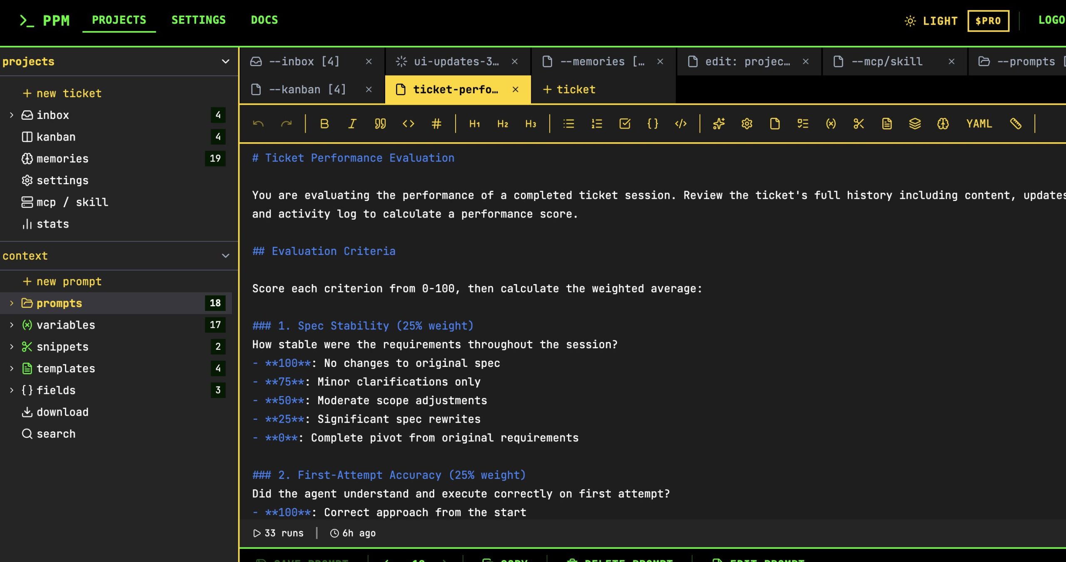The height and width of the screenshot is (562, 1066).
Task: Toggle bold formatting in the editor
Action: coord(325,124)
